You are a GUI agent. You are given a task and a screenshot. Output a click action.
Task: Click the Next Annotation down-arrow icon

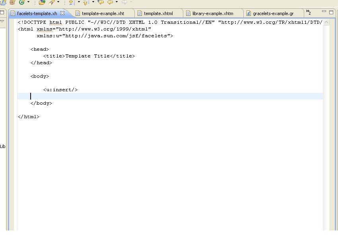(72, 2)
